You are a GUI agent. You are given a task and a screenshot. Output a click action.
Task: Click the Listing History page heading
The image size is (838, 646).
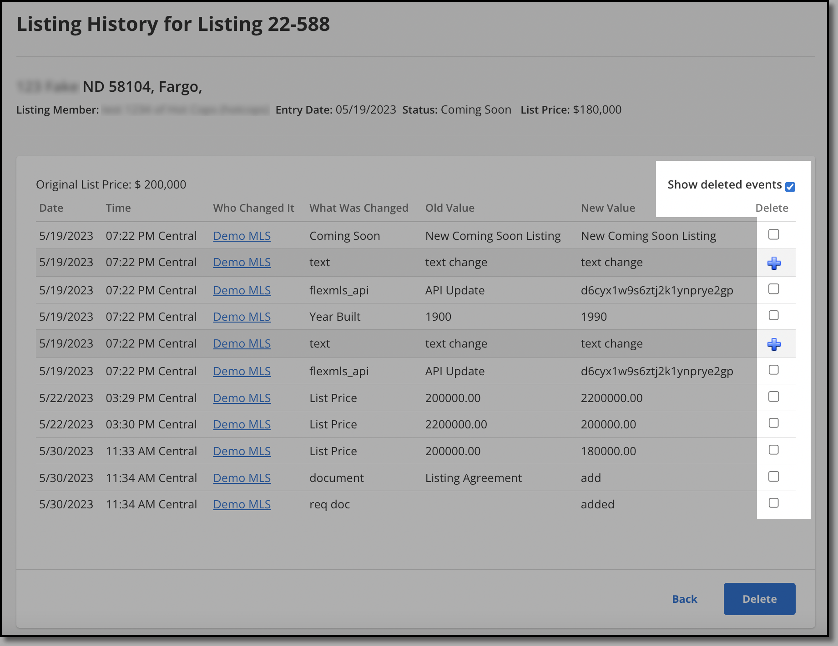(x=173, y=24)
